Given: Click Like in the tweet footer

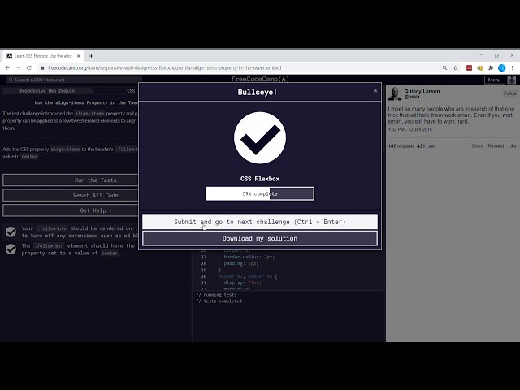Looking at the screenshot, I should [x=512, y=146].
